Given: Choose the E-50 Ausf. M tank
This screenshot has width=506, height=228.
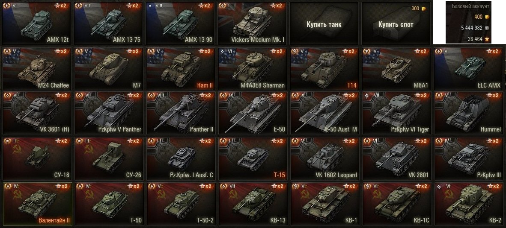Looking at the screenshot, I should [x=324, y=113].
